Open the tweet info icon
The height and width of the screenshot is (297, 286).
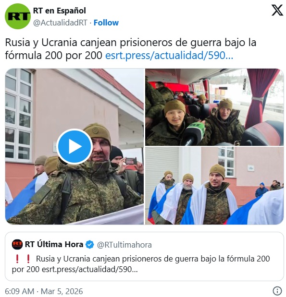277,291
